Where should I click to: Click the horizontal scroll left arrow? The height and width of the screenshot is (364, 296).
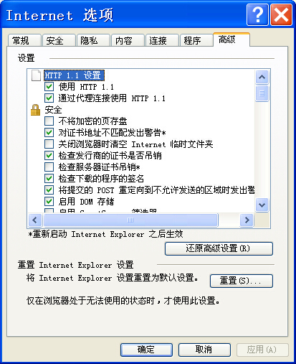pyautogui.click(x=35, y=220)
